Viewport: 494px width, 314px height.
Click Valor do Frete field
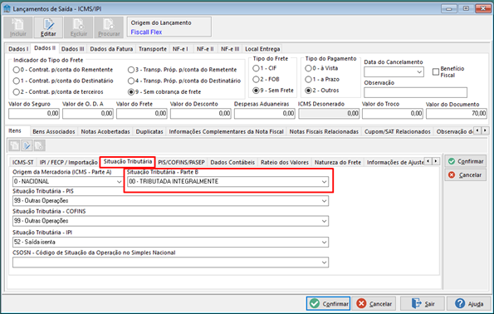(x=142, y=114)
